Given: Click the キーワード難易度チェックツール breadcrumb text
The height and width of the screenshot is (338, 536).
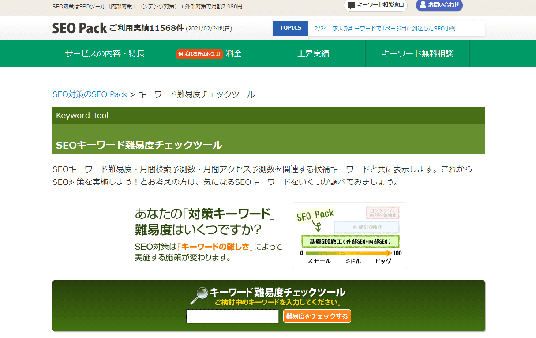Looking at the screenshot, I should coord(197,94).
